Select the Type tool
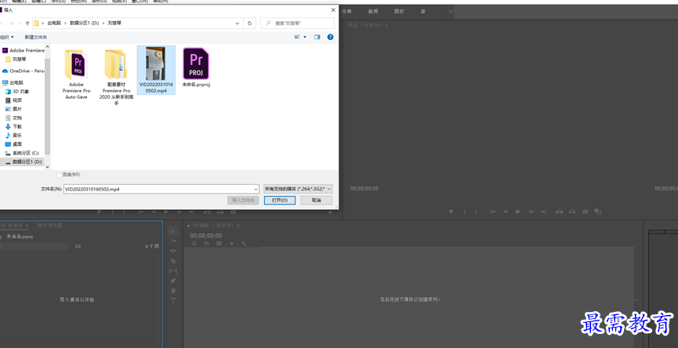This screenshot has height=348, width=678. coord(173,301)
